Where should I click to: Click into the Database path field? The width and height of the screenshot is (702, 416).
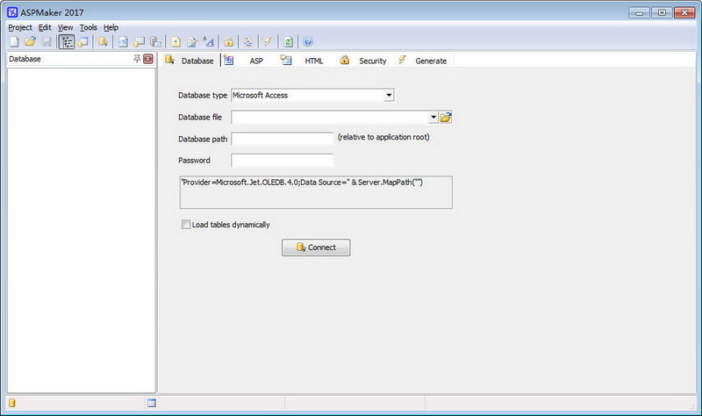[x=282, y=139]
